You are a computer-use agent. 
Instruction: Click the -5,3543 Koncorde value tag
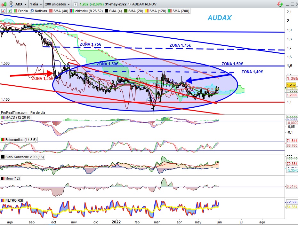click(x=292, y=170)
